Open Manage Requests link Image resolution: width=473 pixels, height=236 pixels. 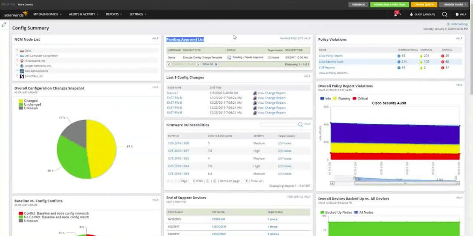pyautogui.click(x=291, y=38)
